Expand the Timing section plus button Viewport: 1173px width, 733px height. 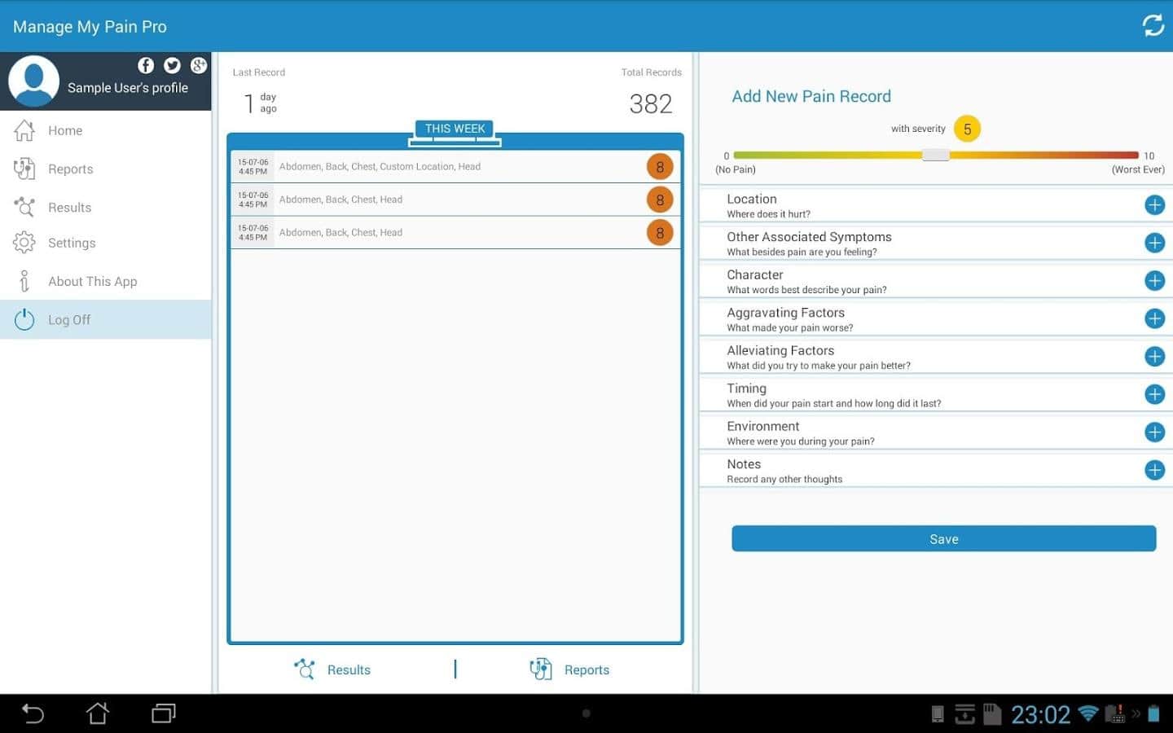tap(1154, 394)
